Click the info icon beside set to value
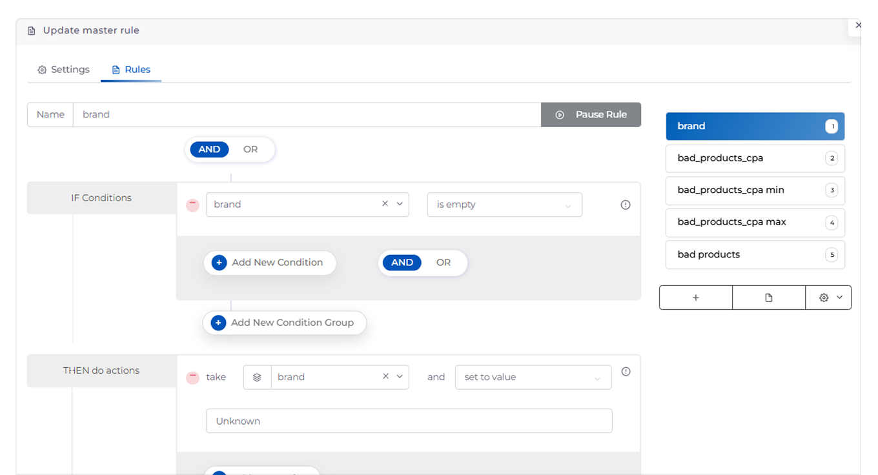 click(x=625, y=372)
